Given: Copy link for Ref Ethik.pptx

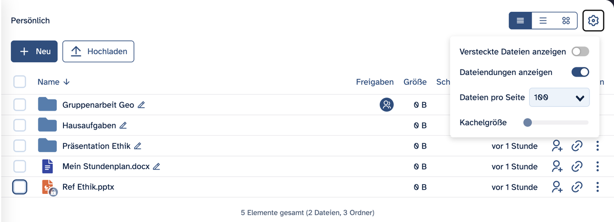Looking at the screenshot, I should [577, 187].
